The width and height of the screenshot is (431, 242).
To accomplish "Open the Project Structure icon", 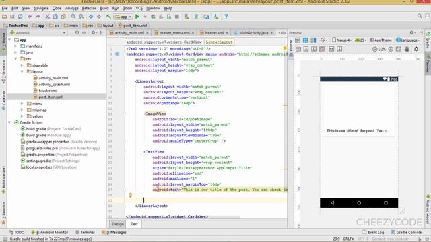I will 207,17.
